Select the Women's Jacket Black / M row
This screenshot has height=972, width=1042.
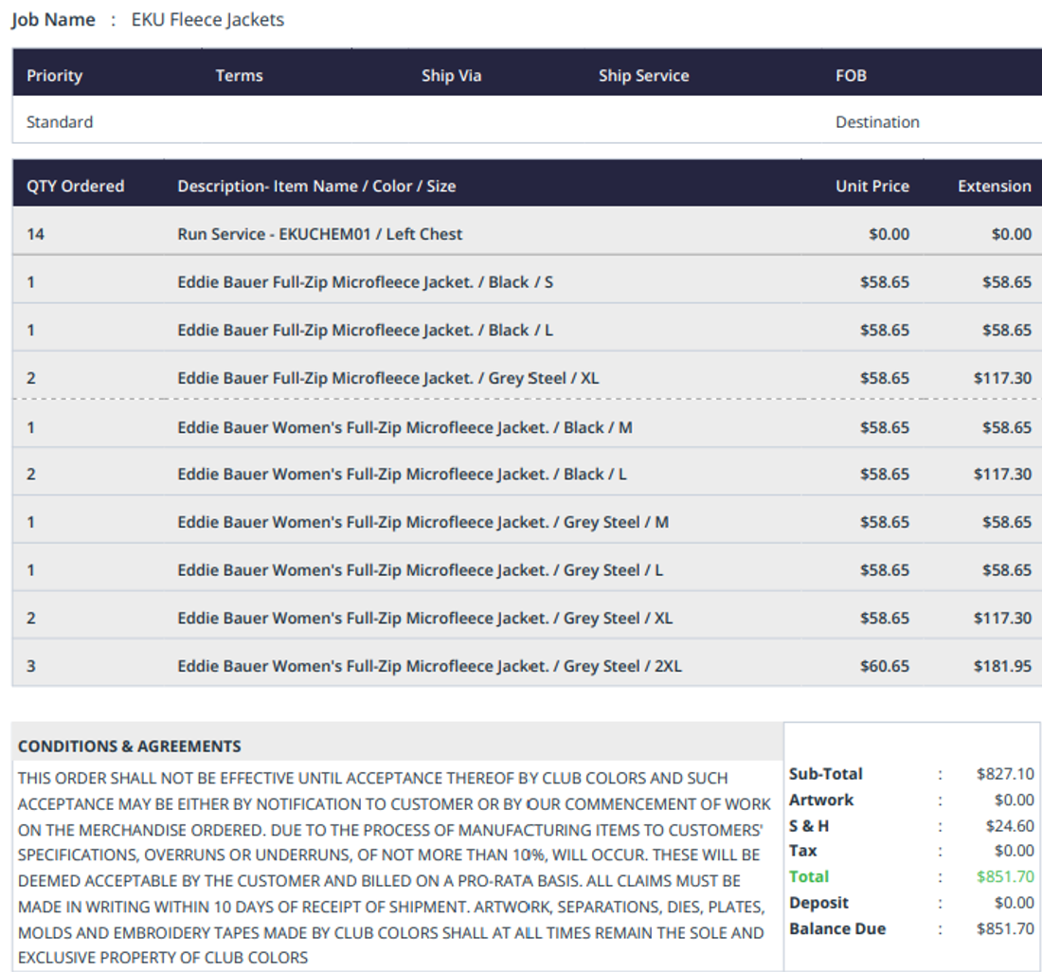(527, 427)
